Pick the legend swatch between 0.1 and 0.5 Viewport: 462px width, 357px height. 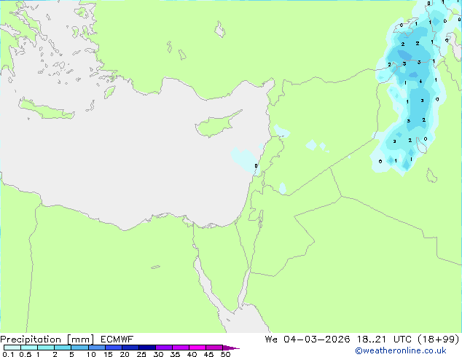[12, 348]
